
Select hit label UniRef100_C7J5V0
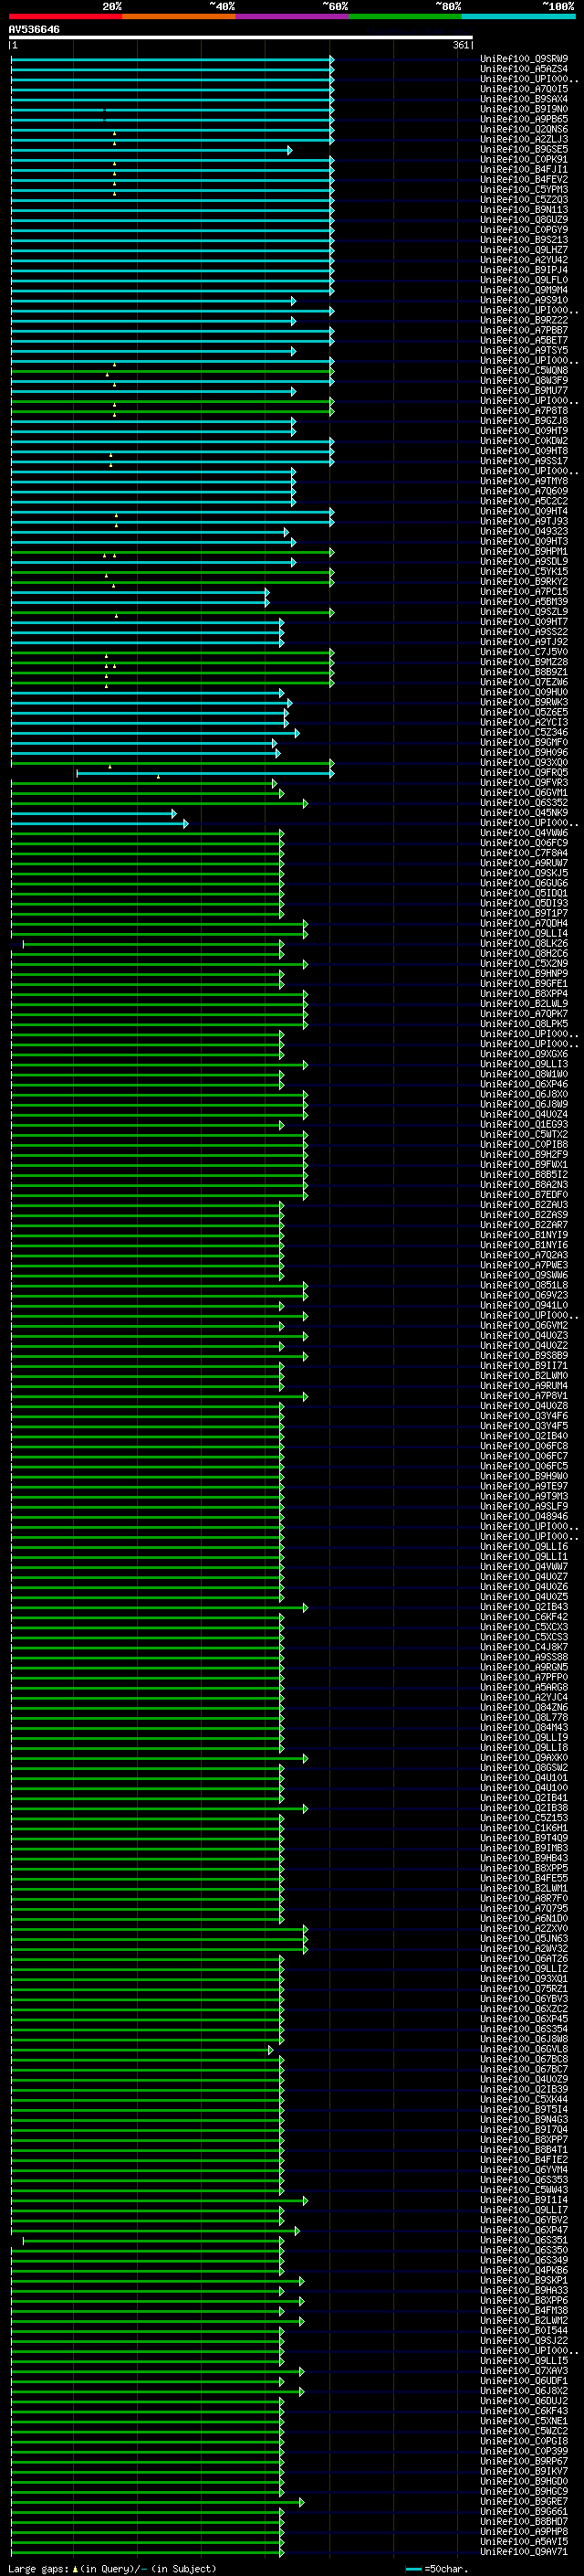524,652
